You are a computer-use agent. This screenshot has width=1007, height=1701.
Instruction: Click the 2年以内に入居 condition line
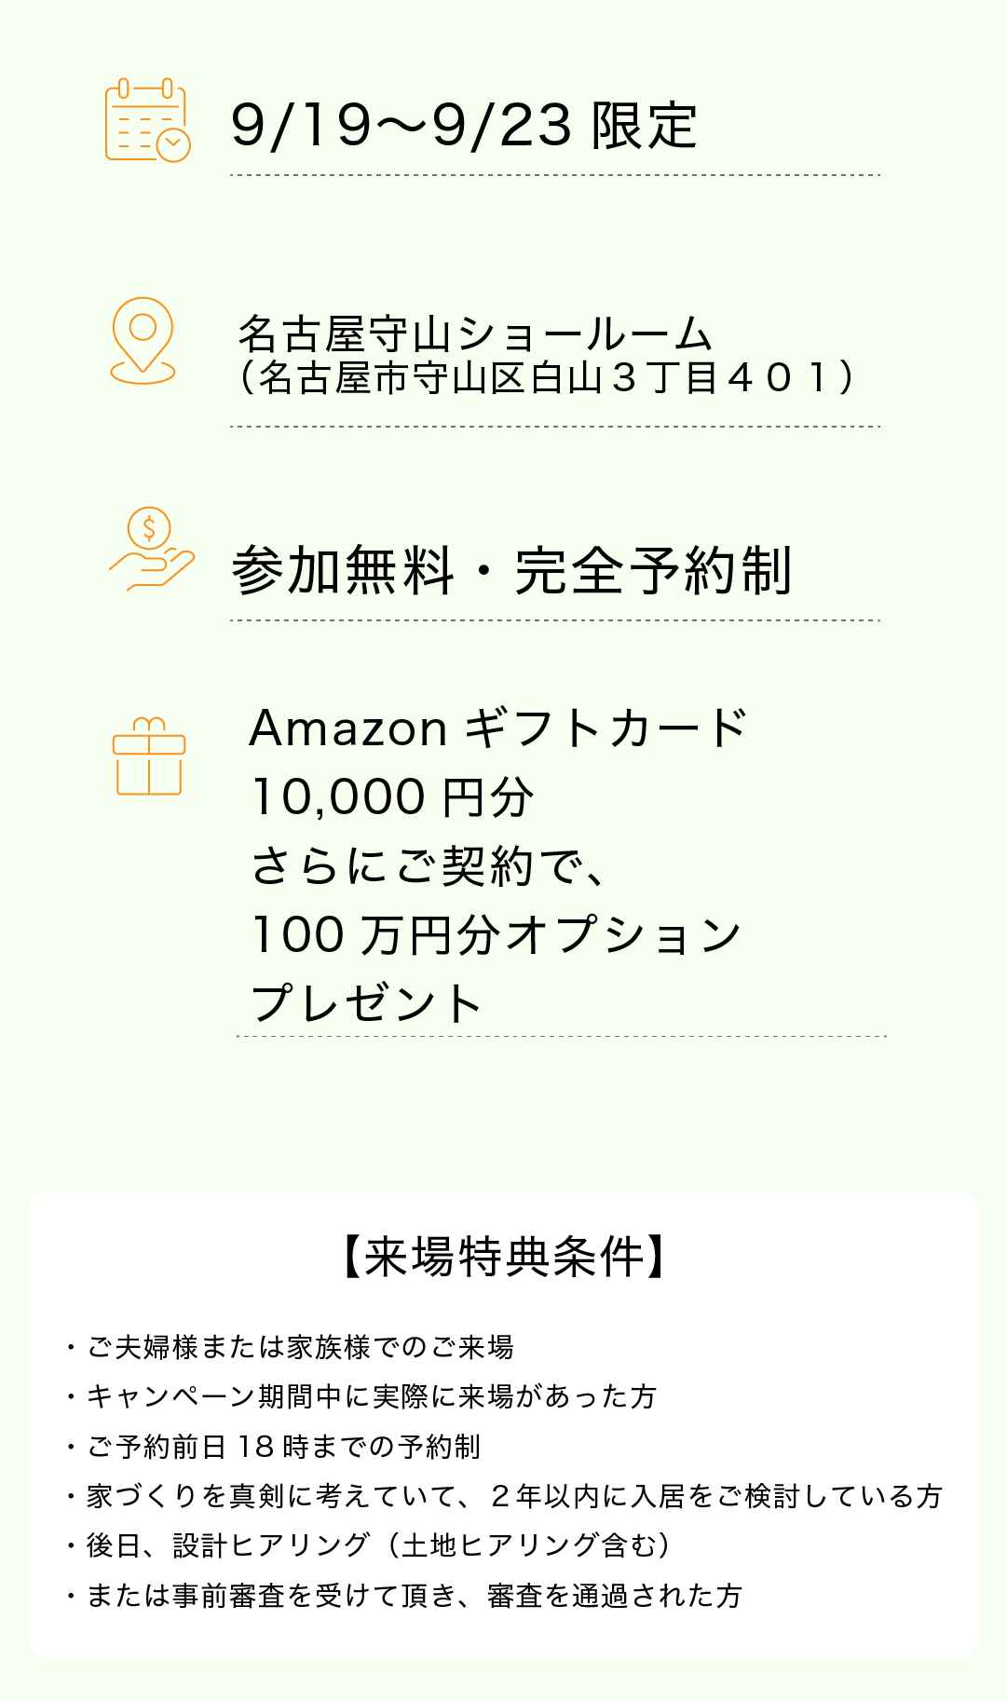pyautogui.click(x=504, y=1496)
